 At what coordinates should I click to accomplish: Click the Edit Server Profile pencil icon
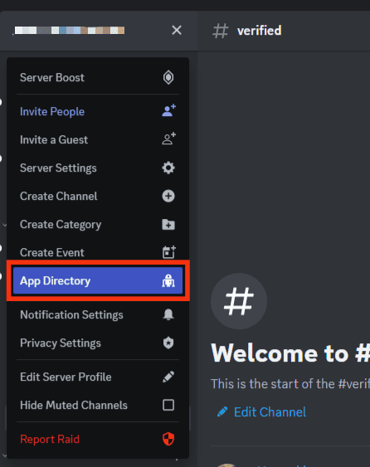[168, 377]
